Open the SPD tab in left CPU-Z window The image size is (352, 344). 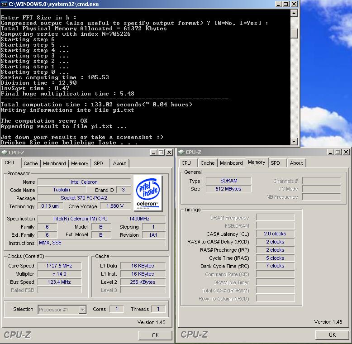click(x=98, y=163)
